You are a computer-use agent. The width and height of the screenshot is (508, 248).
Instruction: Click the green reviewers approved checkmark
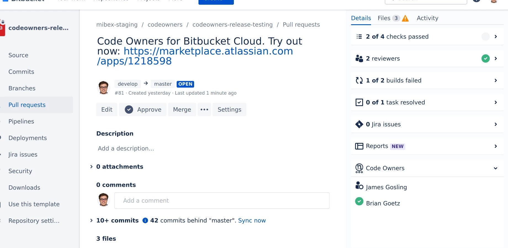[486, 58]
